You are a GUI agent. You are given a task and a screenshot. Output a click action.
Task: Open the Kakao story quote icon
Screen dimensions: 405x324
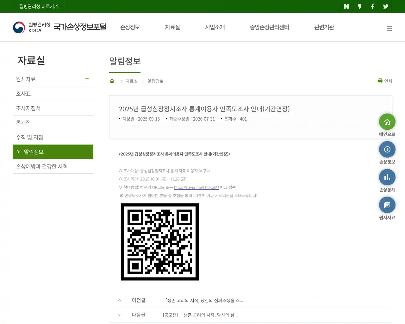coord(359,6)
